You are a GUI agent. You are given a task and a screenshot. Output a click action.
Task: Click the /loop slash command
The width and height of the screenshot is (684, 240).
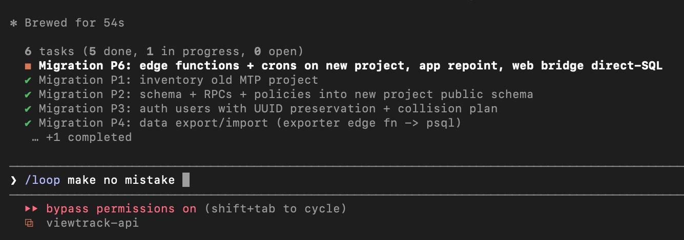(42, 180)
